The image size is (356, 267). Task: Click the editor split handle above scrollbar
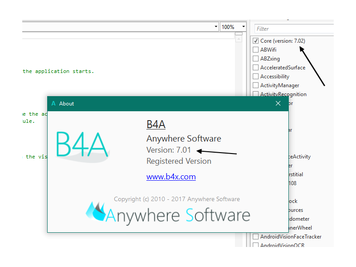239,34
